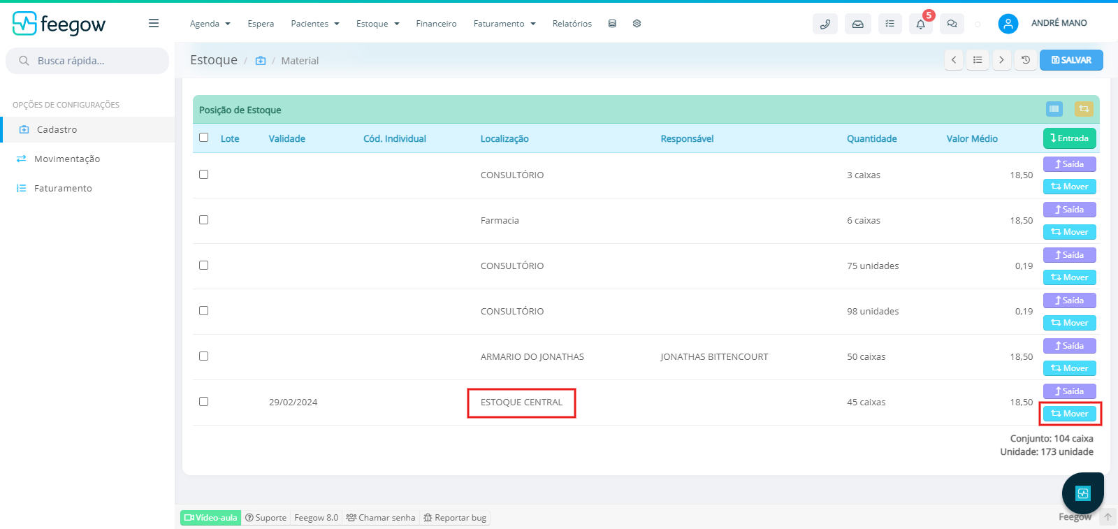The image size is (1118, 529).
Task: Expand the Faturamento dropdown in top navigation
Action: (504, 24)
